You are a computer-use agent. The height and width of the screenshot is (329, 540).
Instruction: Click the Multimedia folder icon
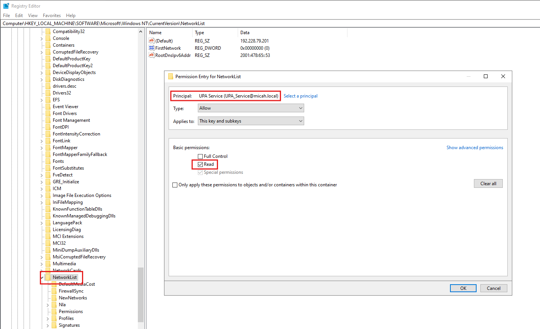coord(48,264)
